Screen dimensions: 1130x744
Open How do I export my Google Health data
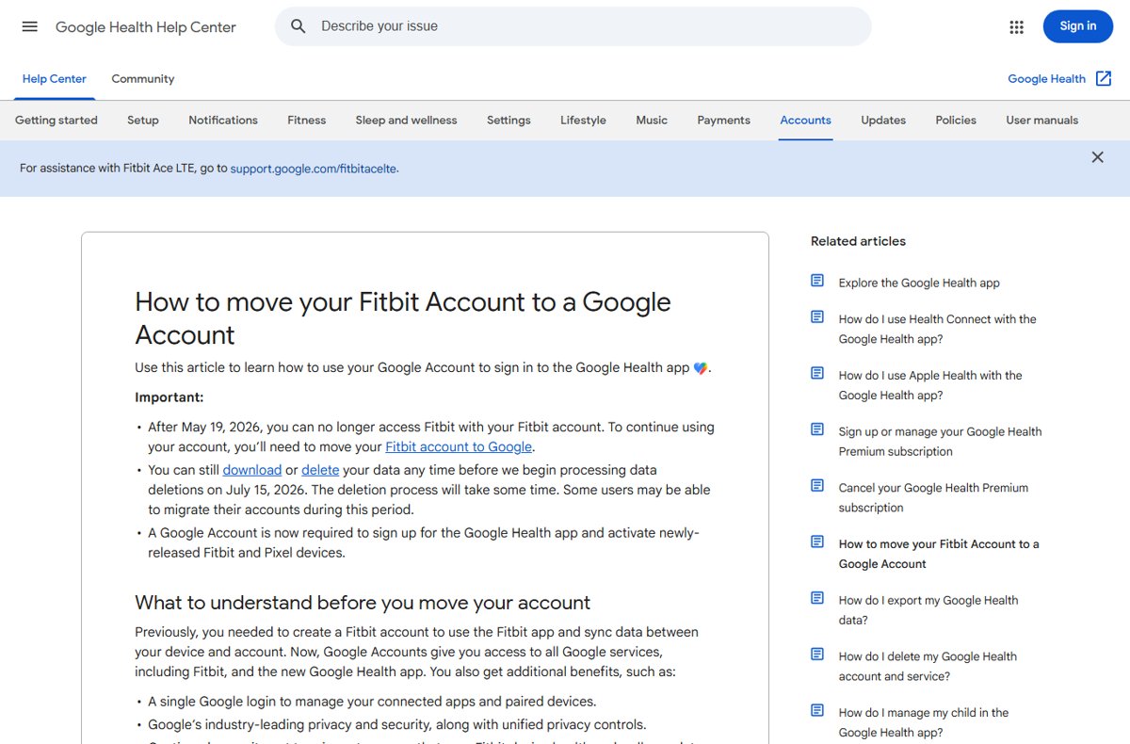point(928,610)
